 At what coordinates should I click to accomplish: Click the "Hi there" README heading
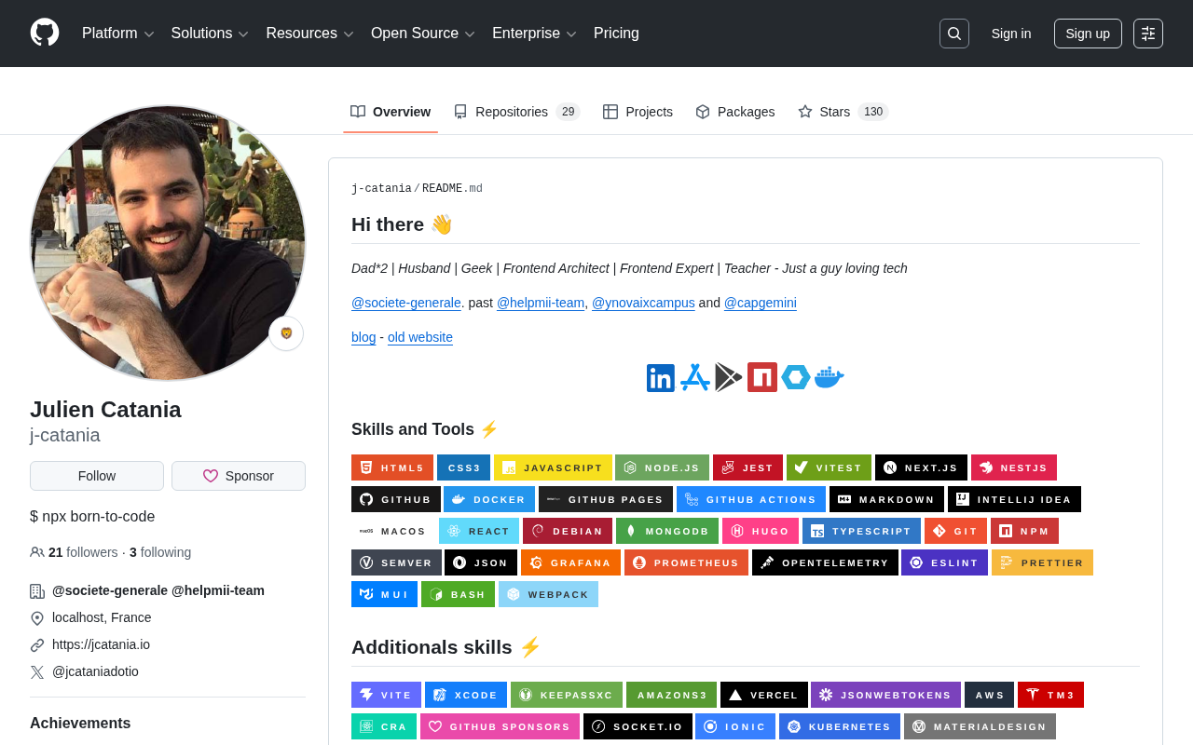tap(402, 224)
